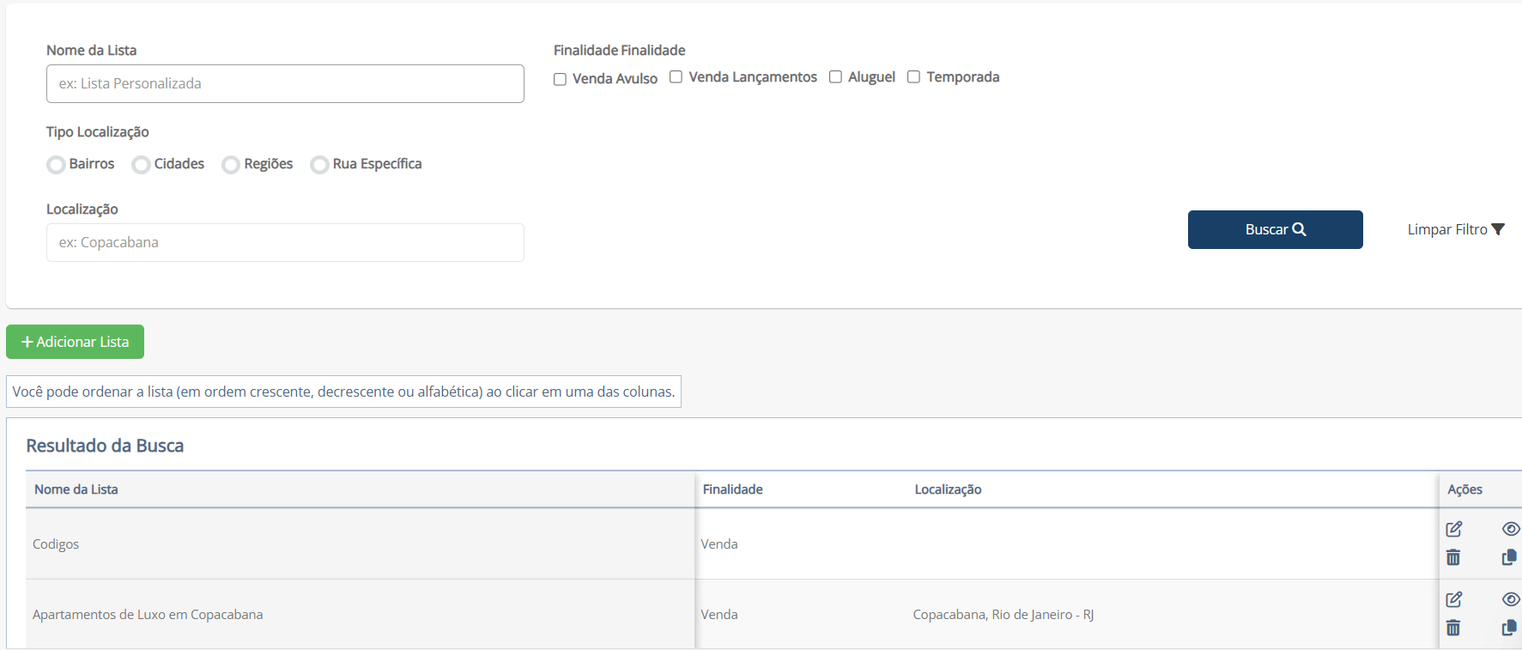Toggle the Temporada checkbox
Image resolution: width=1522 pixels, height=650 pixels.
point(914,77)
